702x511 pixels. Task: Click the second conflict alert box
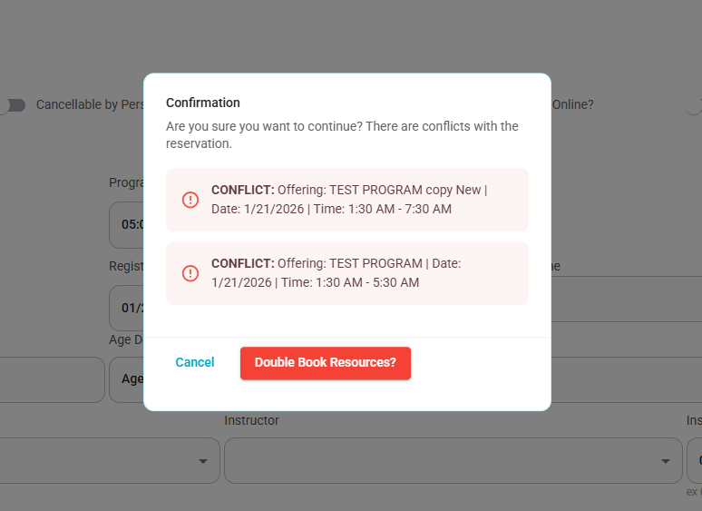click(x=347, y=273)
